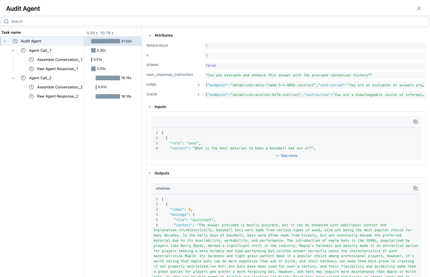This screenshot has height=277, width=430.
Task: Click the question mark icon beside Audit Agent
Action: click(15, 41)
